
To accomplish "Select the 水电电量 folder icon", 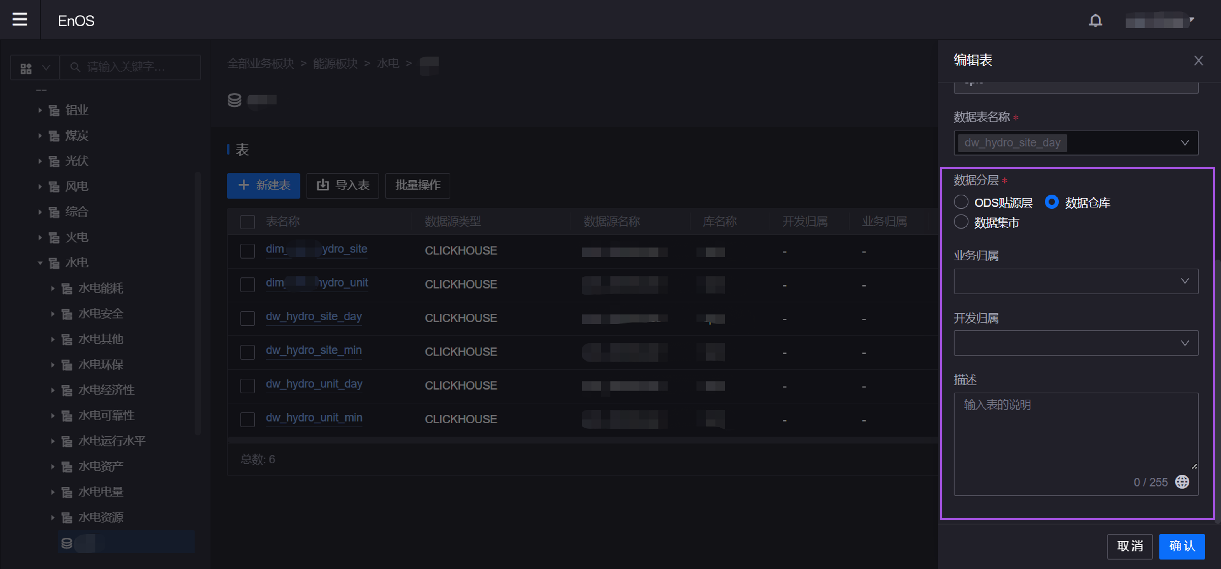I will tap(67, 492).
